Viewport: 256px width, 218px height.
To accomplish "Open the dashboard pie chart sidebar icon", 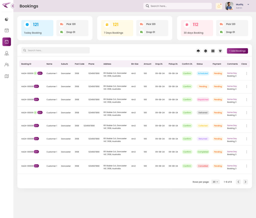I will click(7, 19).
